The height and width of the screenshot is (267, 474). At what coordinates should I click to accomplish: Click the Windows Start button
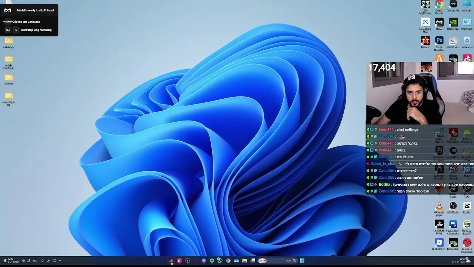(302, 261)
